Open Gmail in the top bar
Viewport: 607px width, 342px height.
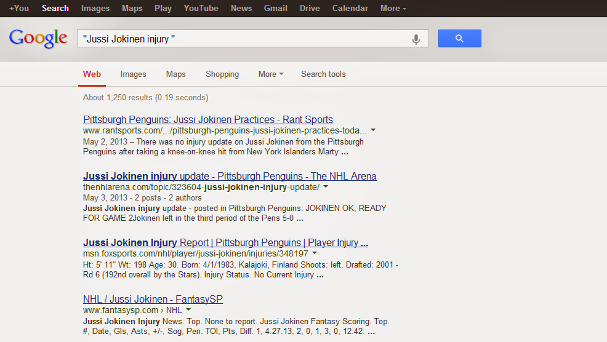(x=276, y=8)
